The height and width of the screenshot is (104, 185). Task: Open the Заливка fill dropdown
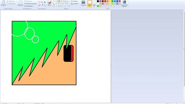pos(75,4)
